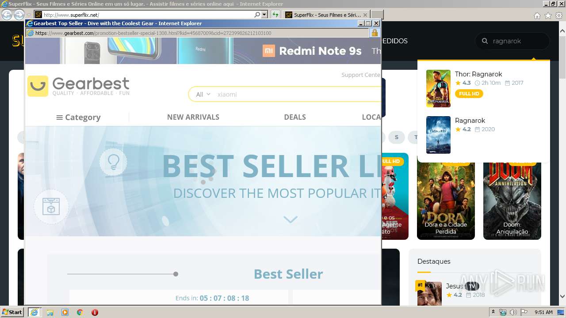Click the box package icon on banner

[x=51, y=207]
